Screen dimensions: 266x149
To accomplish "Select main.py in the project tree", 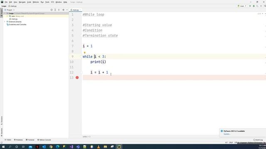I will click(13, 19).
